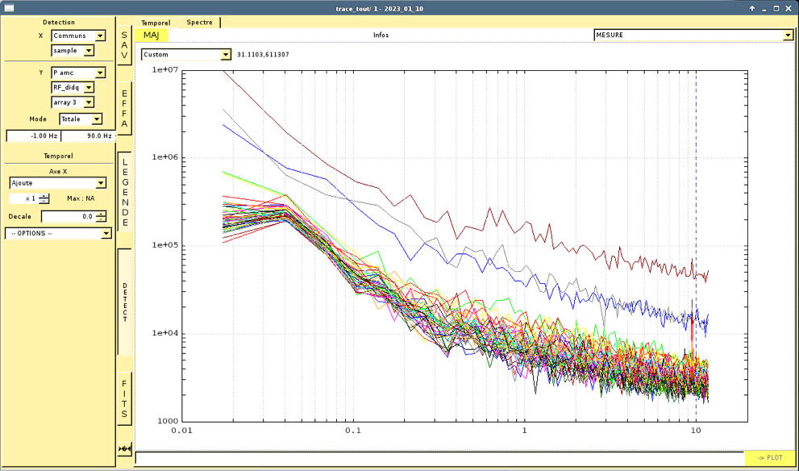Image resolution: width=799 pixels, height=471 pixels.
Task: Increment the x 1 multiplier spinner
Action: coord(44,196)
